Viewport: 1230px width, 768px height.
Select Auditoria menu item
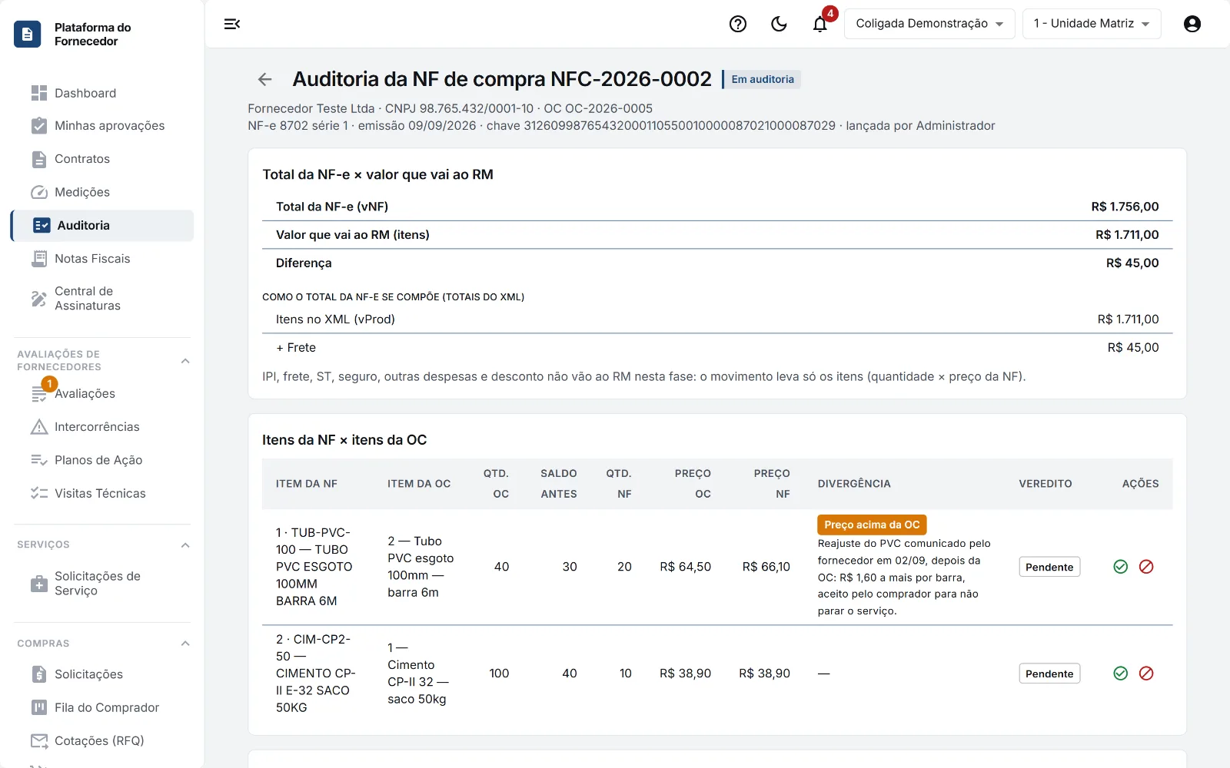[102, 225]
